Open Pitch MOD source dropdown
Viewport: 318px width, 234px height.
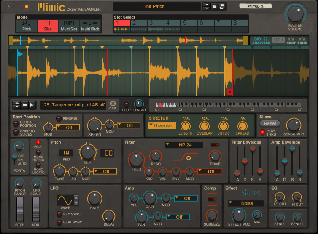105,171
